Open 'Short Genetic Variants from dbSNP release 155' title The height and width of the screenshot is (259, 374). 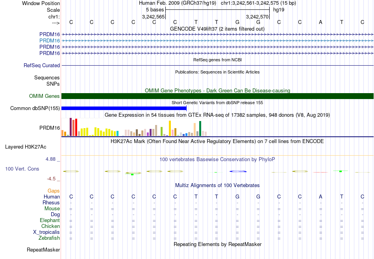point(217,103)
